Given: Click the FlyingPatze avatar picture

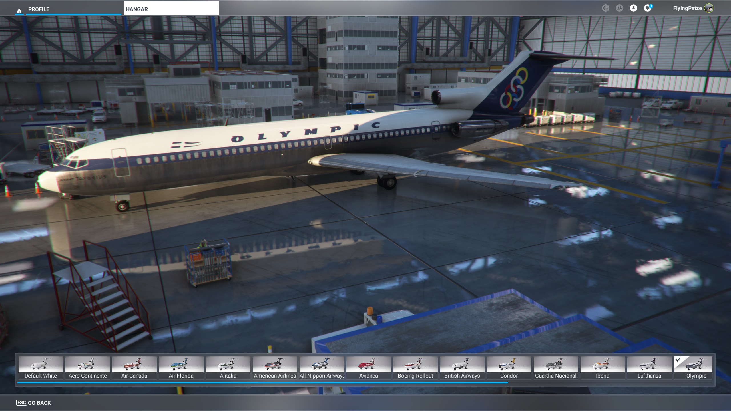Looking at the screenshot, I should click(x=709, y=8).
